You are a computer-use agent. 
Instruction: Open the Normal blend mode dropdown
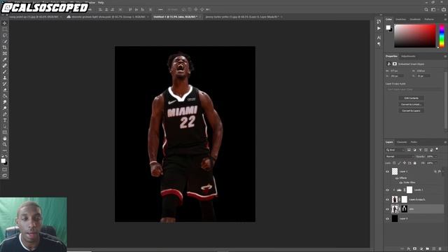(x=400, y=156)
